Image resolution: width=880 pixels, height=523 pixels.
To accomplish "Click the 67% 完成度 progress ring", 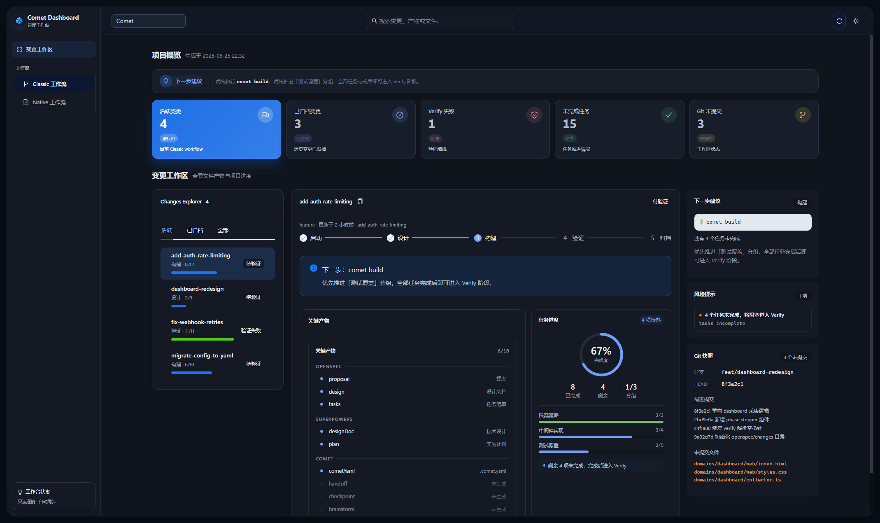I will (601, 355).
